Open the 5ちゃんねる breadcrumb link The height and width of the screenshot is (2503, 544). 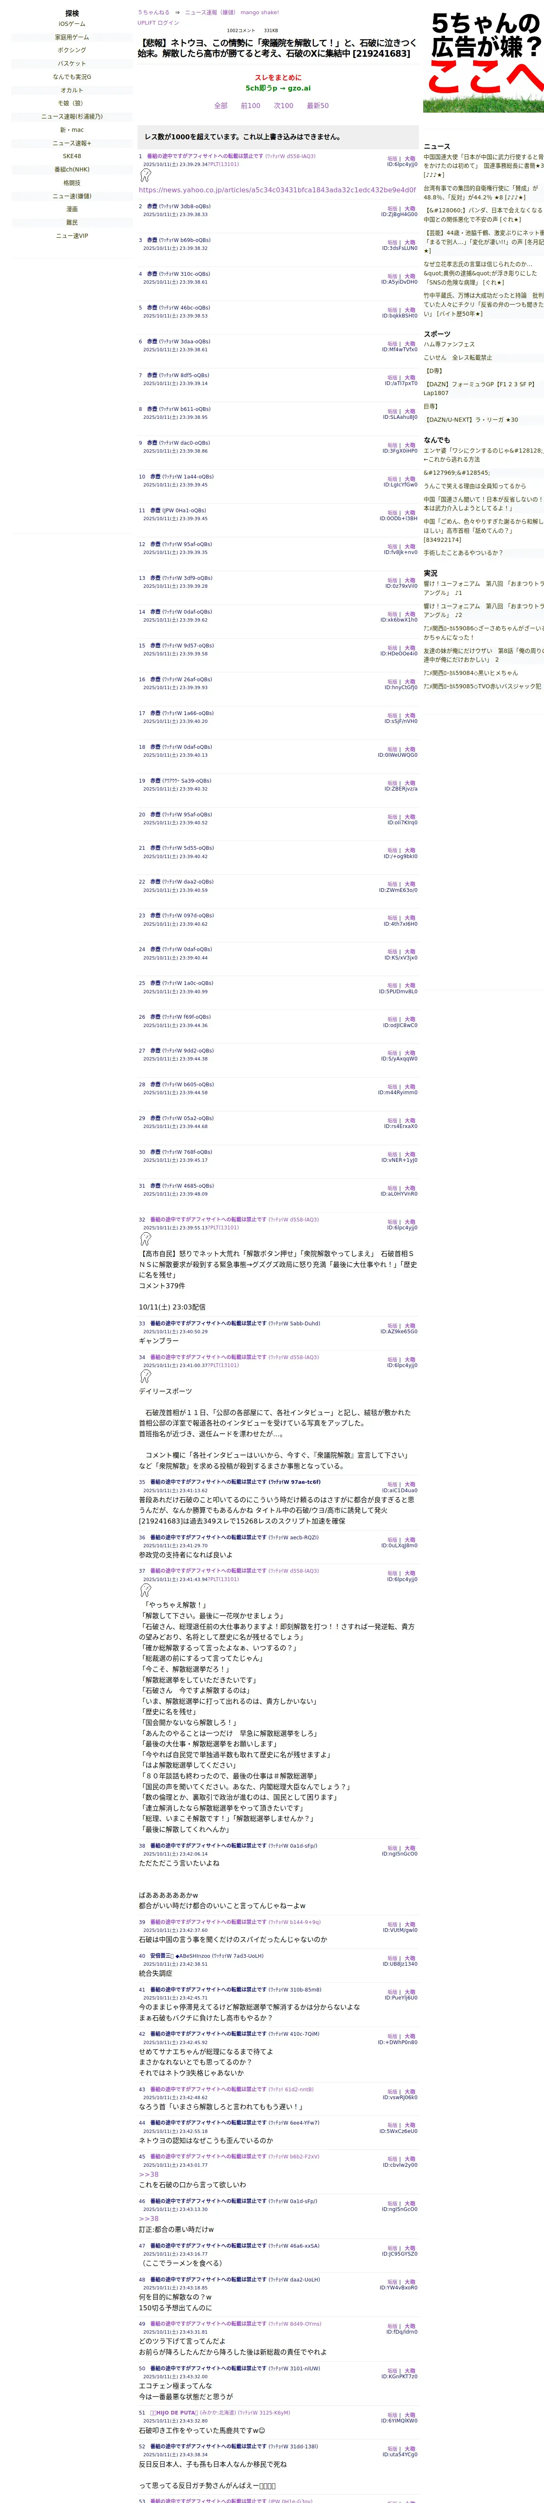point(153,13)
